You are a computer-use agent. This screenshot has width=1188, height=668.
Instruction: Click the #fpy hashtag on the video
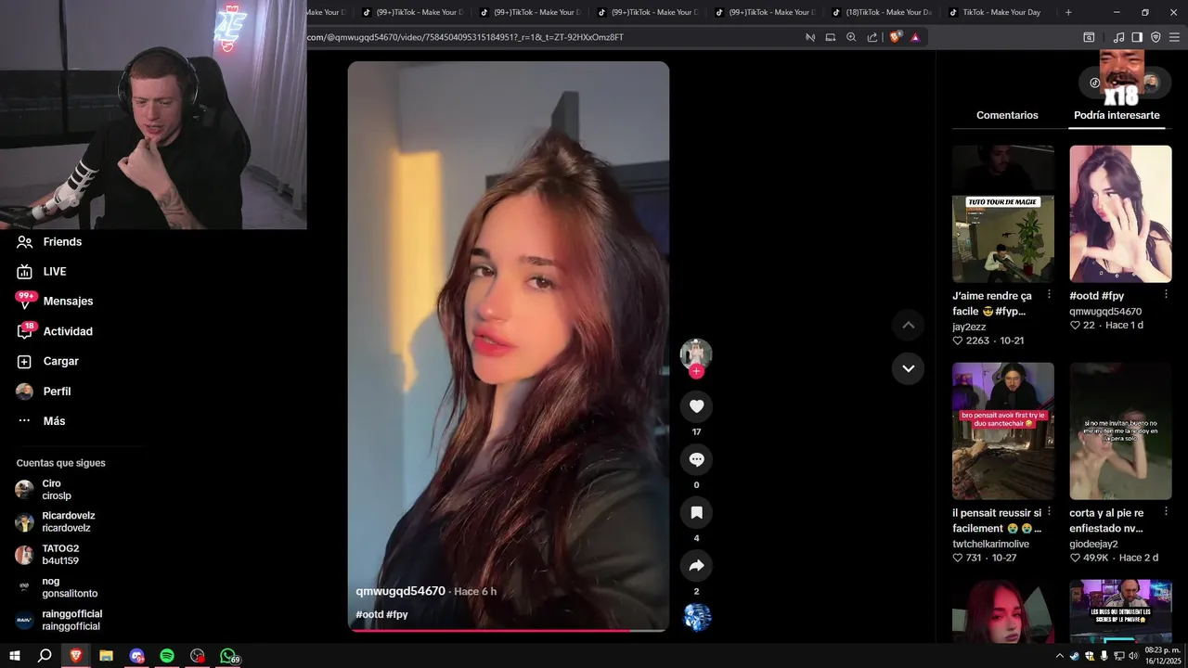pyautogui.click(x=396, y=614)
